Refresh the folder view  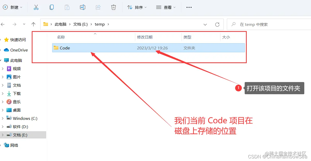(218, 24)
